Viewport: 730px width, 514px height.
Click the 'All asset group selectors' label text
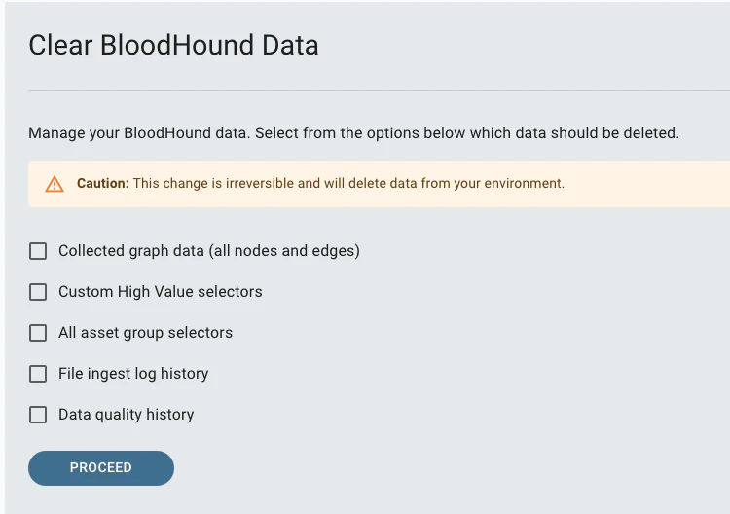pos(145,333)
